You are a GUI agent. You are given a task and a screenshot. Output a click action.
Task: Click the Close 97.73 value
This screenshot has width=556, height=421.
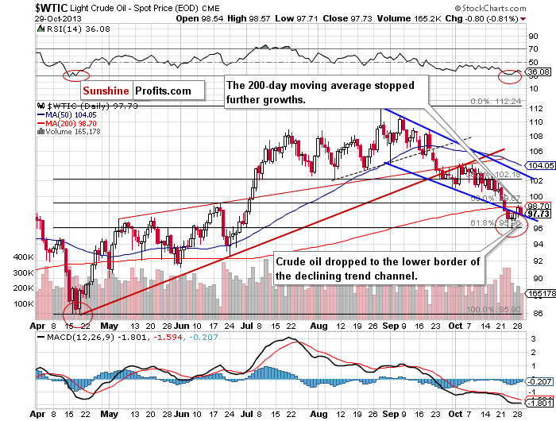point(348,19)
